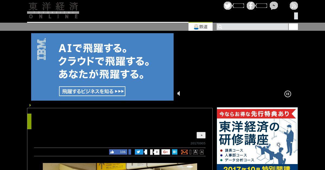The image size is (325, 170).
Task: Click the search submit button beside the field
Action: 293,27
